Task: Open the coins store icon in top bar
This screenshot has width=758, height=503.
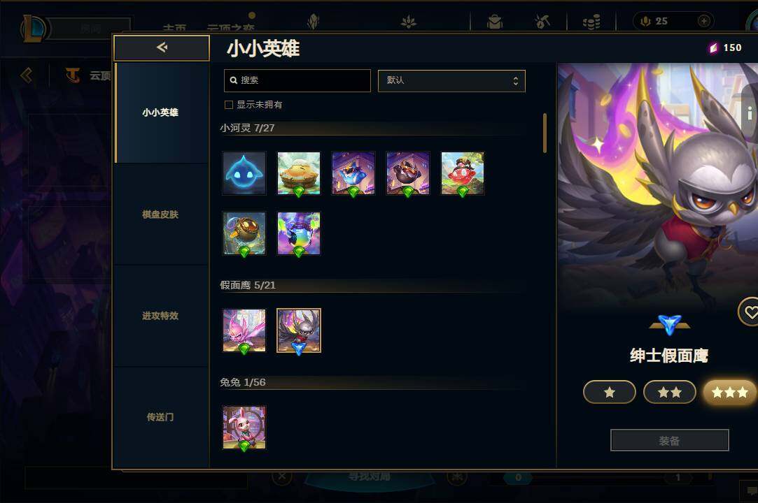Action: pyautogui.click(x=591, y=22)
